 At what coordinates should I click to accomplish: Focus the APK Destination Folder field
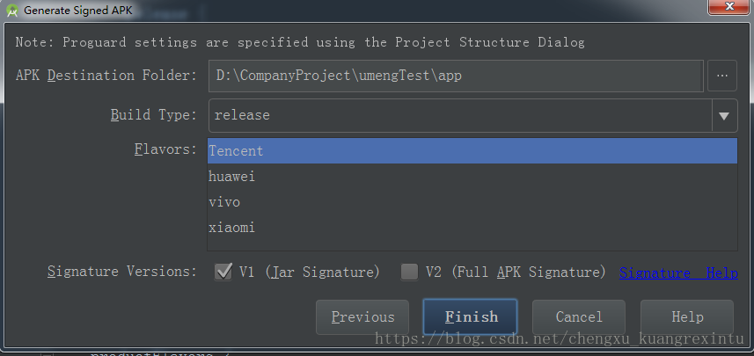click(x=456, y=76)
